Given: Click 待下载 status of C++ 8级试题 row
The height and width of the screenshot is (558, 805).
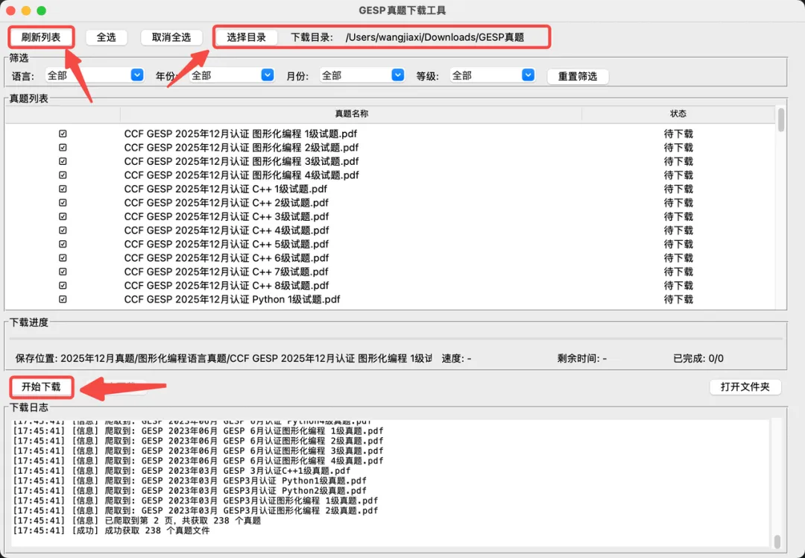Looking at the screenshot, I should click(x=678, y=286).
